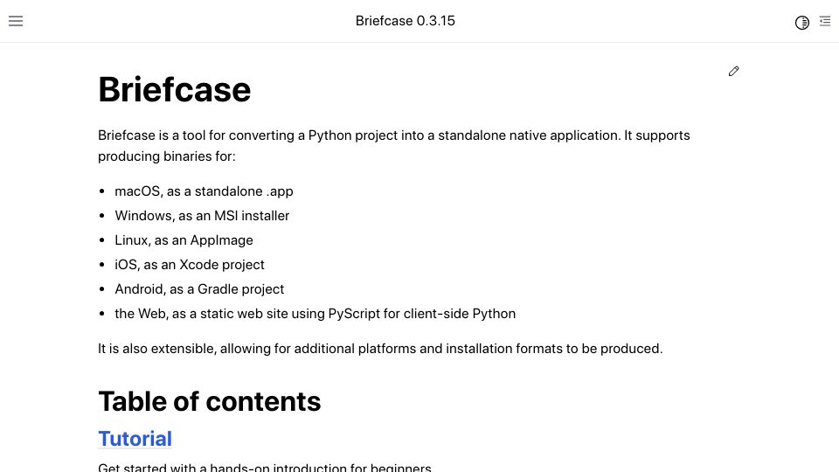Screen dimensions: 839x472
Task: Click 'Android, as a Gradle project' item
Action: [x=199, y=289]
